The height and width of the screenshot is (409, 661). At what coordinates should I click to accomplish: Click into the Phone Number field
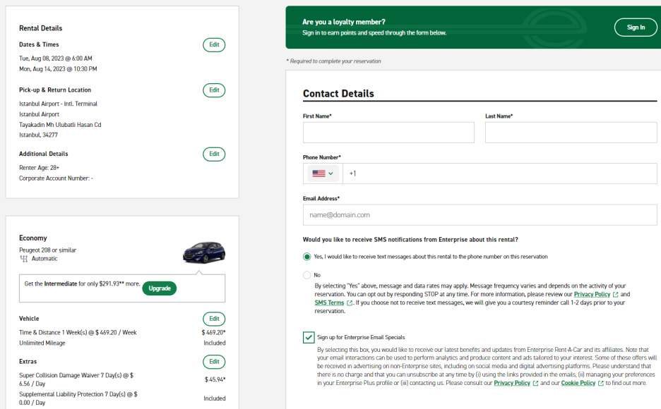[x=500, y=173]
